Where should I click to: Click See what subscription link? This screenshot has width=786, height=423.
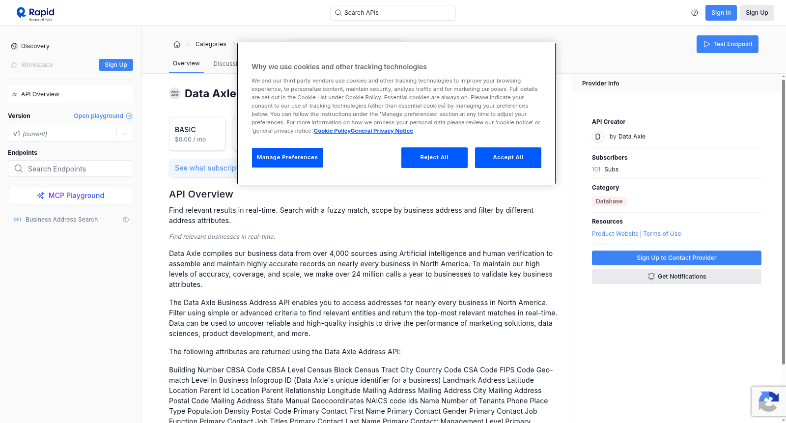pyautogui.click(x=206, y=168)
